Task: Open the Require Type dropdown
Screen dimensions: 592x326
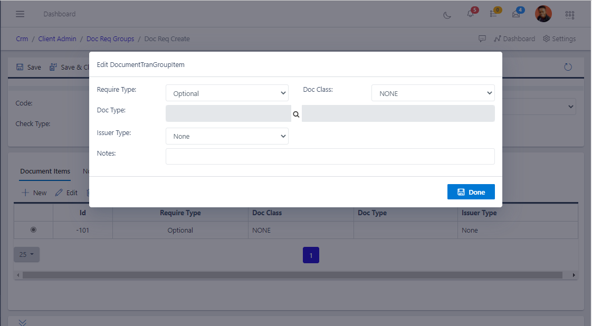Action: pyautogui.click(x=227, y=92)
